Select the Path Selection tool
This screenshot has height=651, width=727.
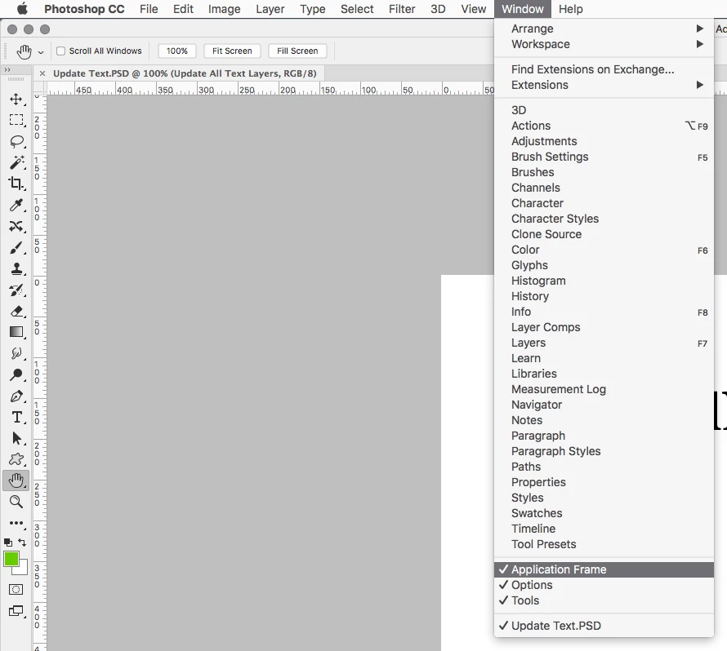click(16, 438)
